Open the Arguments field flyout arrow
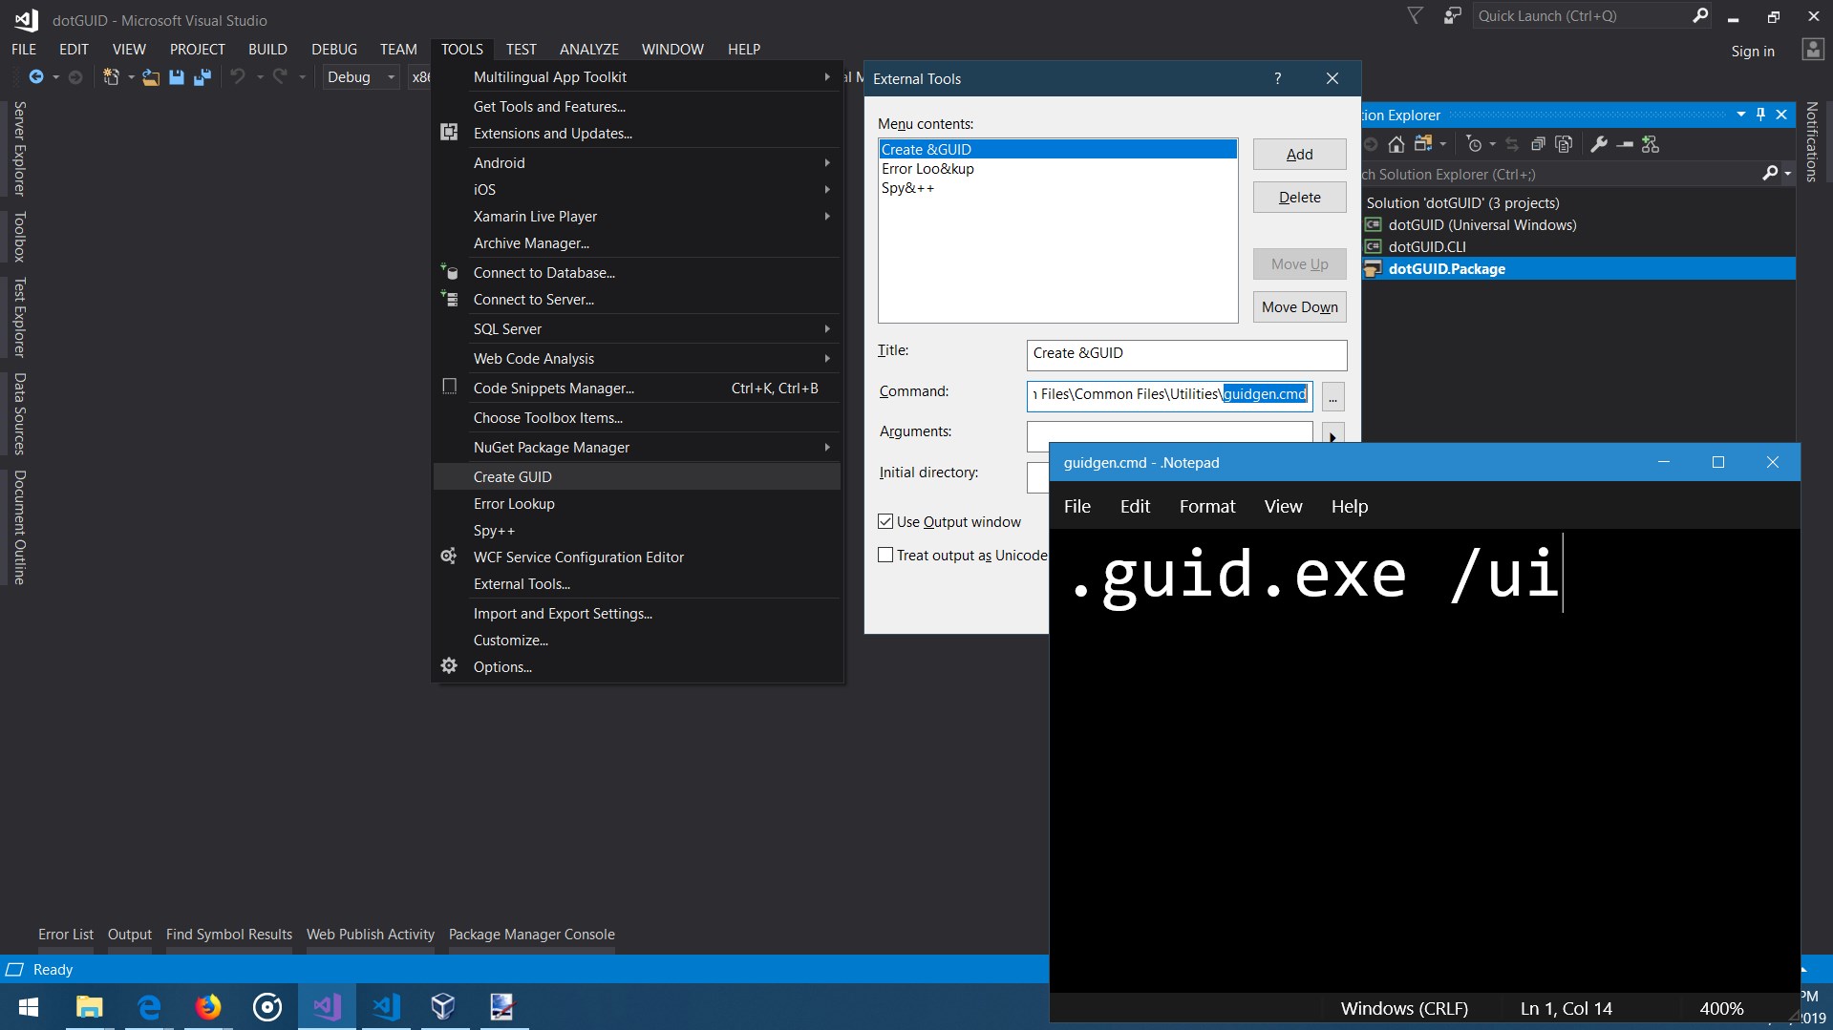1833x1030 pixels. 1332,435
